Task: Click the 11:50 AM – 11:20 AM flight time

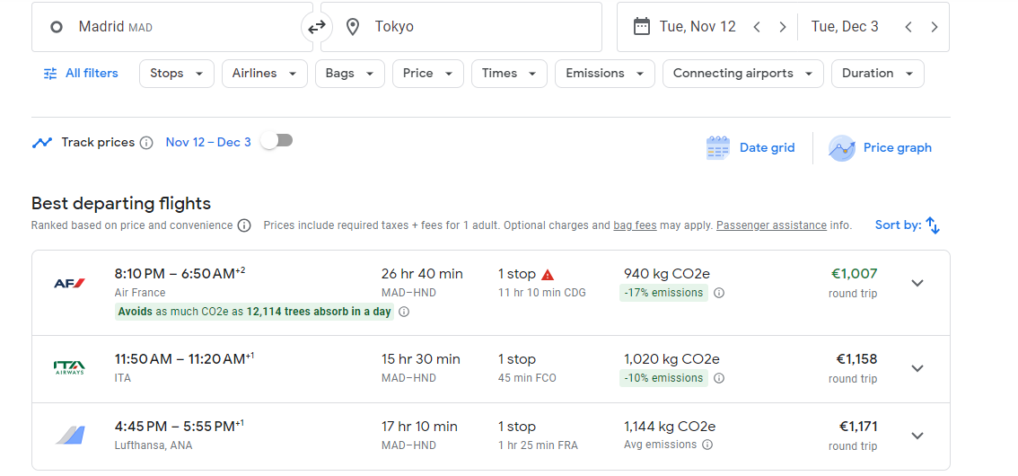Action: click(184, 358)
